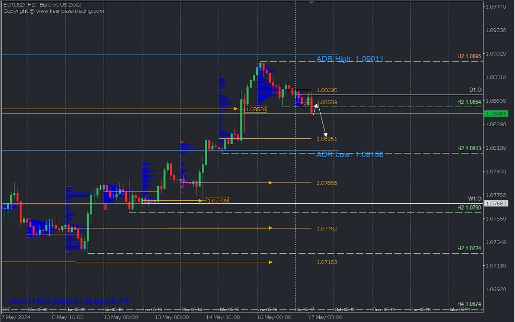The height and width of the screenshot is (322, 515).
Task: Click the H2 1.0854 level label
Action: pos(469,102)
